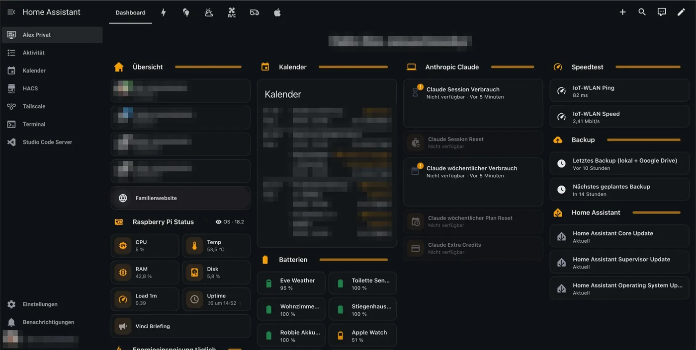
Task: Click the Load 1m gauge icon
Action: click(x=123, y=299)
